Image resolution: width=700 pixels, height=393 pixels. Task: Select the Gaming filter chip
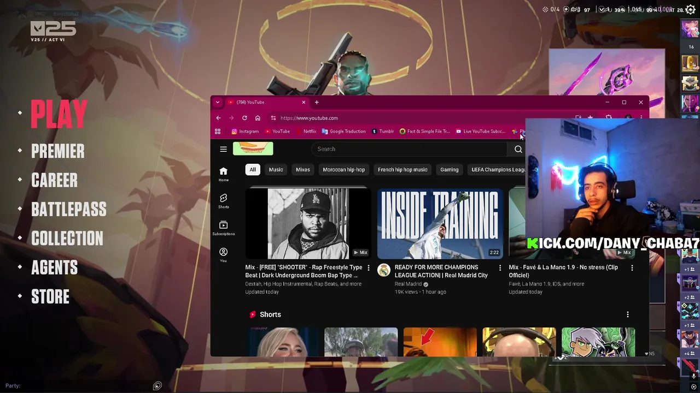pos(450,170)
